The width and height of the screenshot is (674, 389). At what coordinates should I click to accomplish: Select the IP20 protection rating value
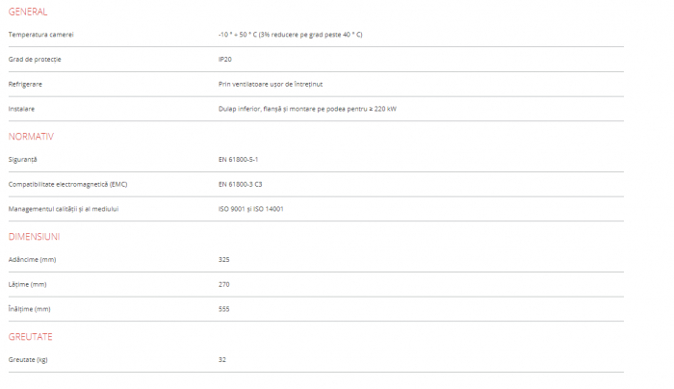[225, 60]
